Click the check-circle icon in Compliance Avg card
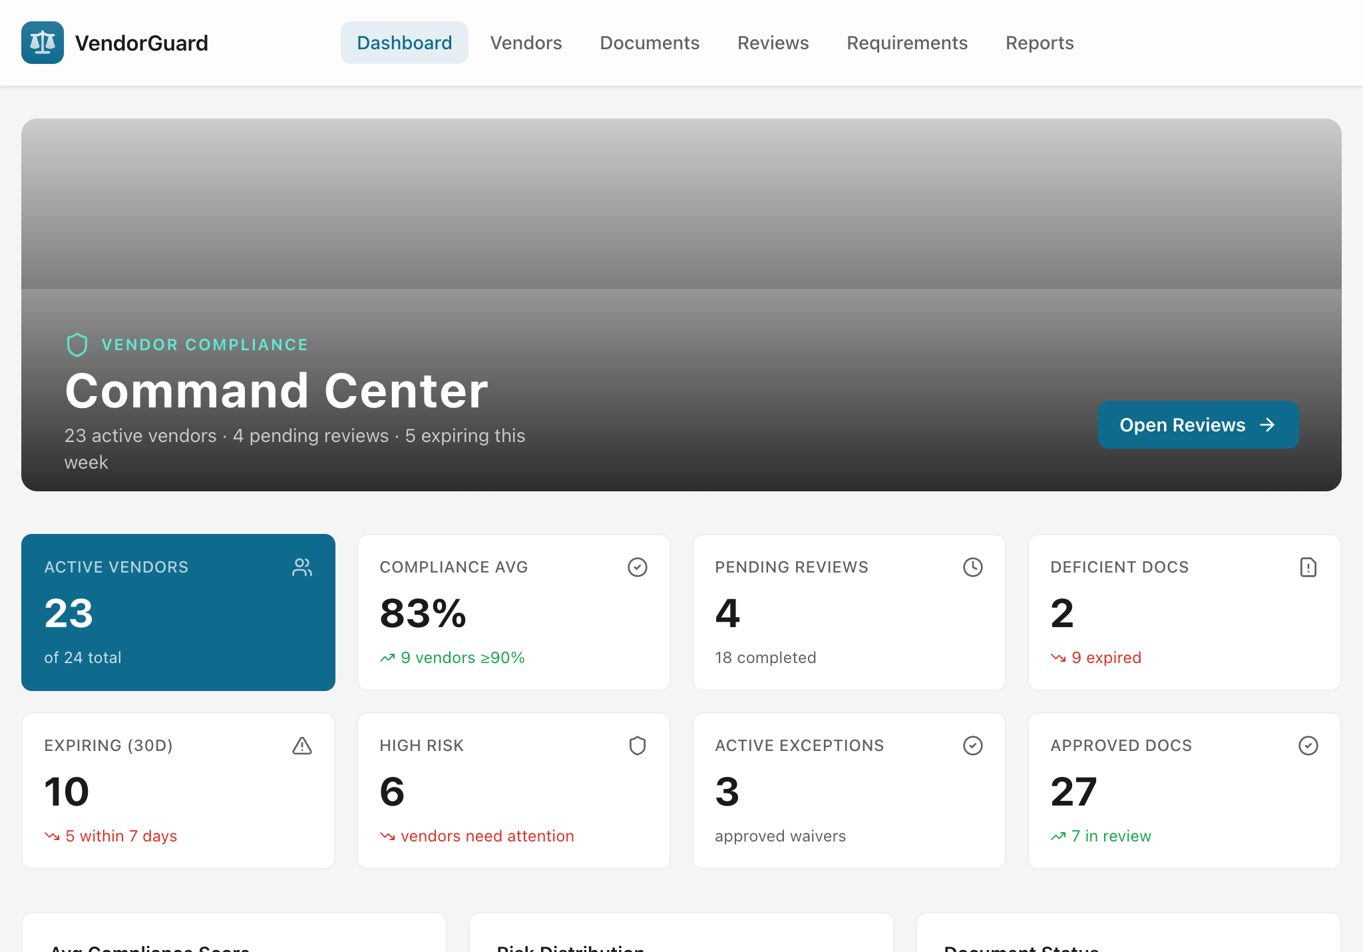This screenshot has width=1363, height=952. coord(638,567)
